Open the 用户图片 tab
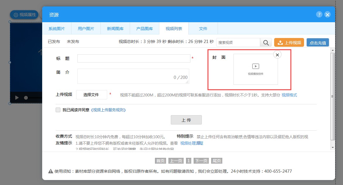343x185 pixels. point(86,29)
